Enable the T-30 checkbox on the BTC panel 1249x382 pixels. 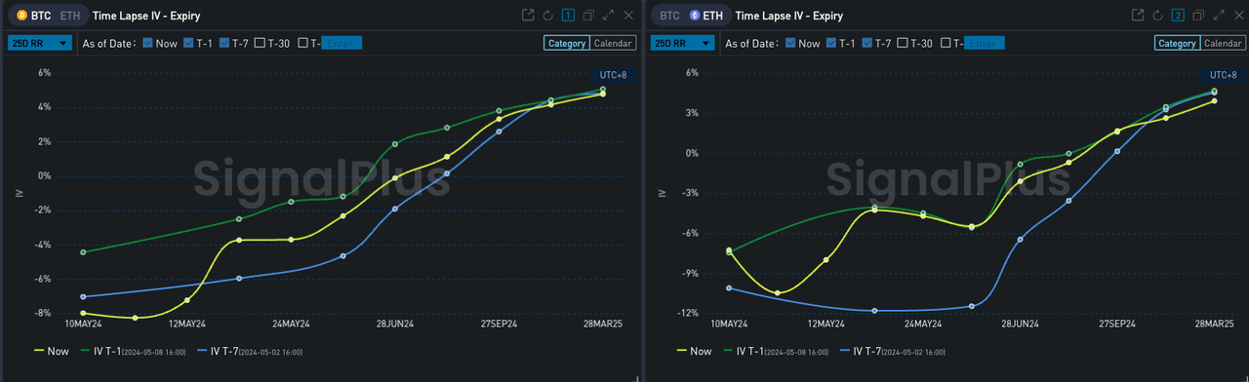pos(261,43)
